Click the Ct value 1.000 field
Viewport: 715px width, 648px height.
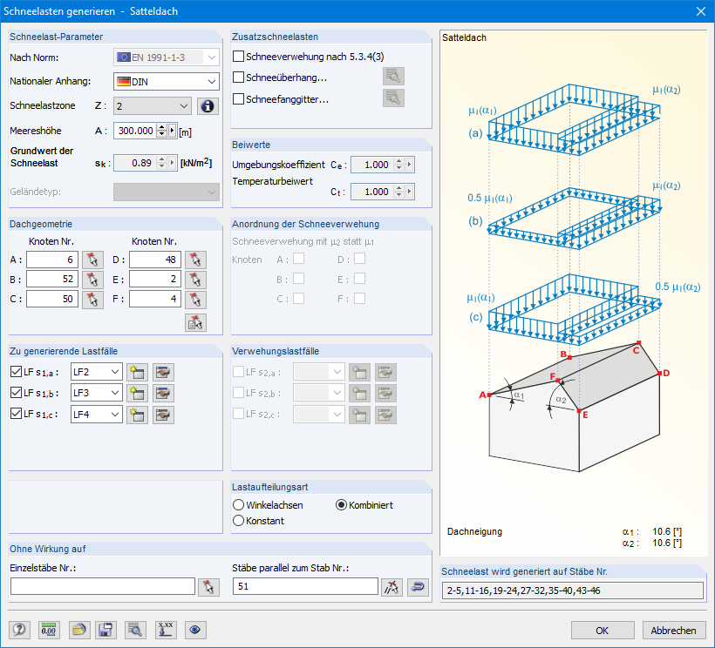click(372, 192)
